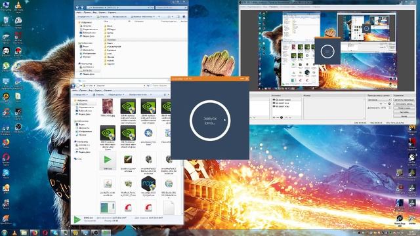Viewport: 420px width, 236px height.
Task: Select the blank white document file in Downloads
Action: pos(169,207)
